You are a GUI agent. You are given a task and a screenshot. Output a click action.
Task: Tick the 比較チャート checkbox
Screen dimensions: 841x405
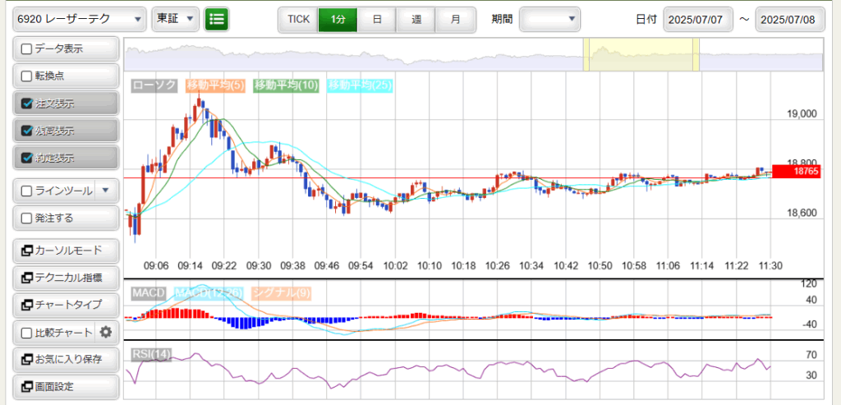click(x=26, y=333)
